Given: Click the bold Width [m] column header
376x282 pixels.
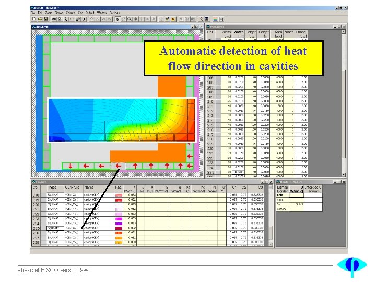Looking at the screenshot, I should coord(239,34).
